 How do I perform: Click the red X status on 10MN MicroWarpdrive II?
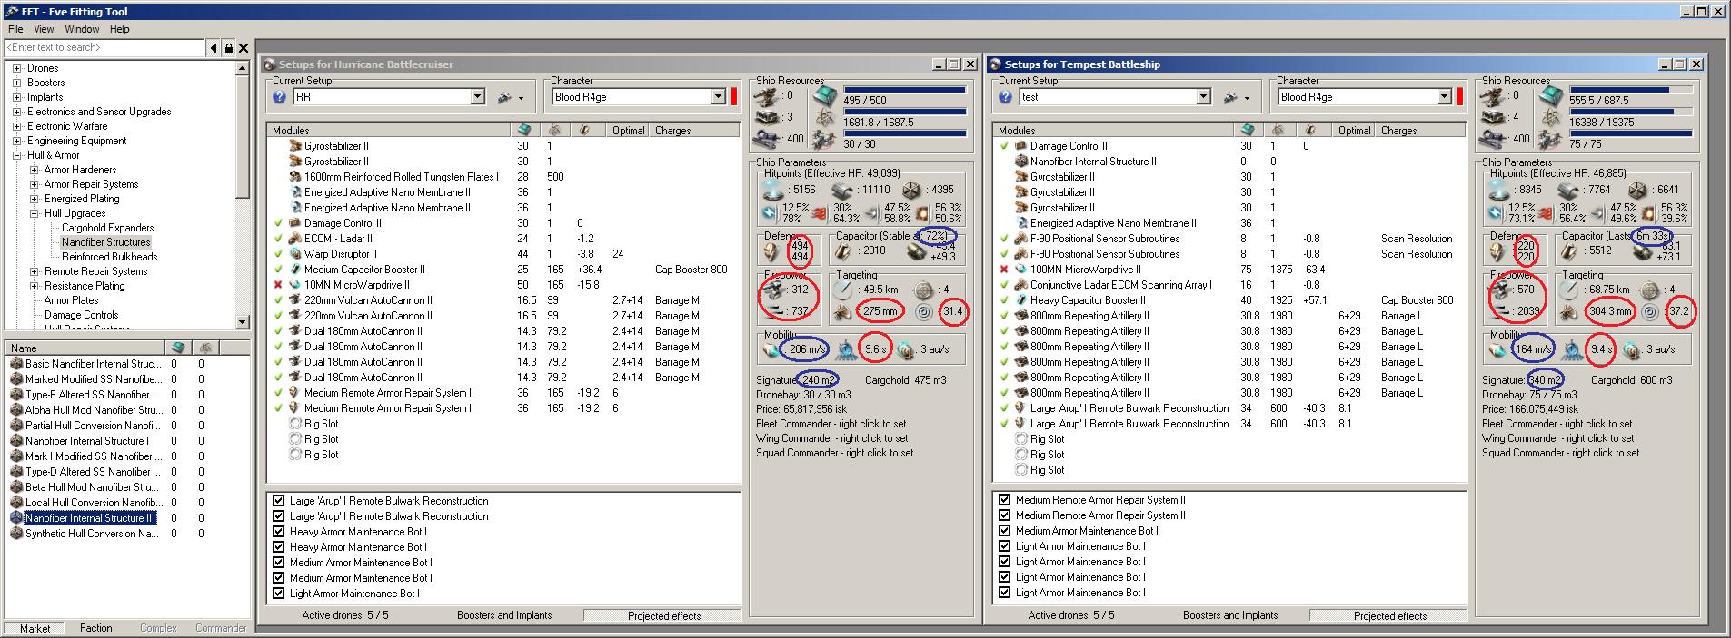pyautogui.click(x=278, y=285)
